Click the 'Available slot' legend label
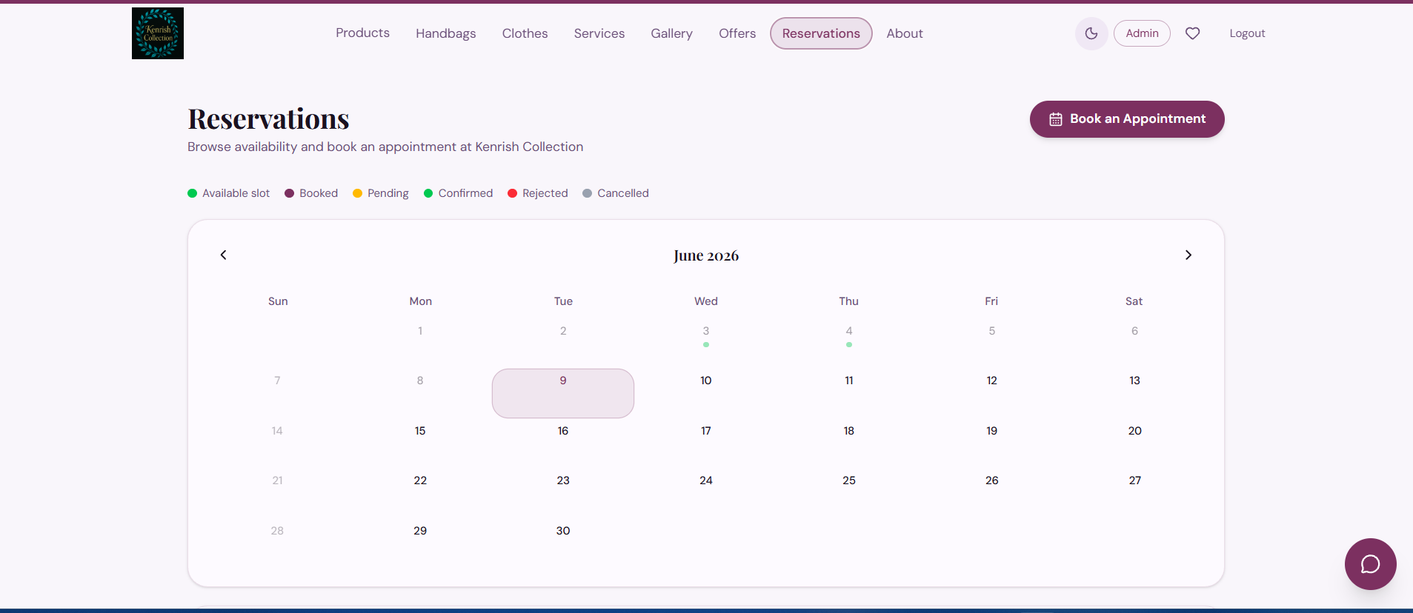Image resolution: width=1413 pixels, height=613 pixels. click(236, 193)
